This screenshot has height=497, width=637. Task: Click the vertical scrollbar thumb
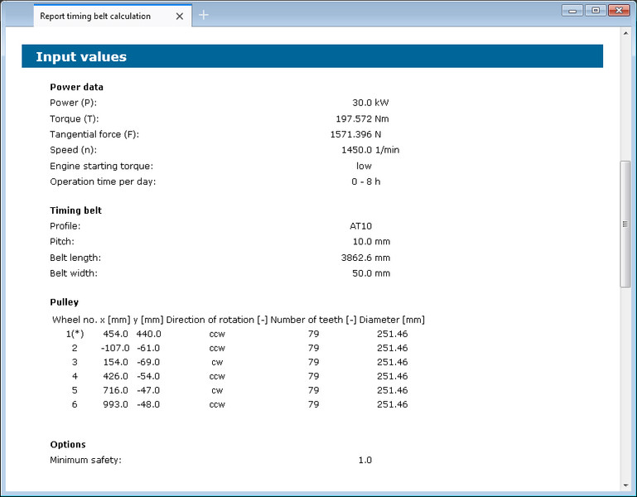pyautogui.click(x=625, y=224)
